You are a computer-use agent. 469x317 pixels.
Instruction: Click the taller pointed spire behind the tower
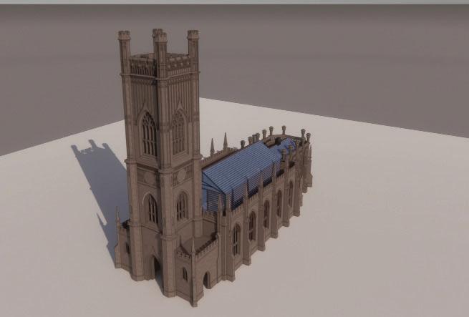(x=226, y=141)
